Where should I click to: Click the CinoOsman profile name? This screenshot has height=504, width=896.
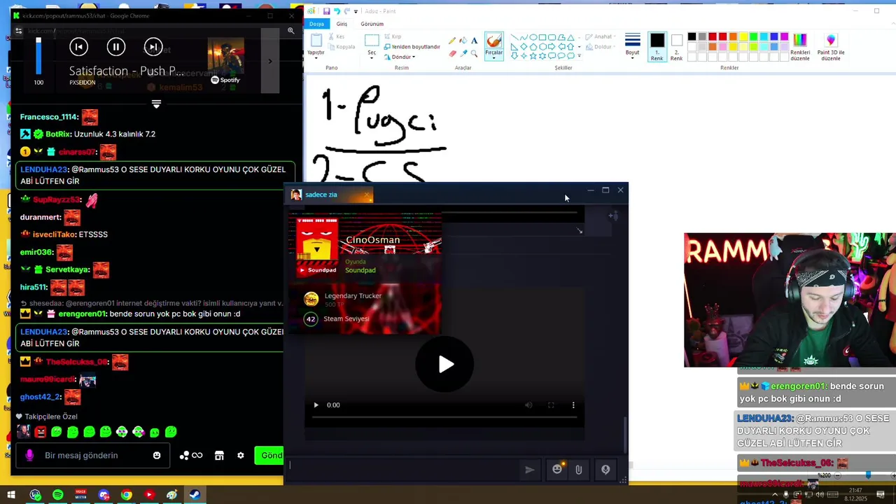pos(373,240)
